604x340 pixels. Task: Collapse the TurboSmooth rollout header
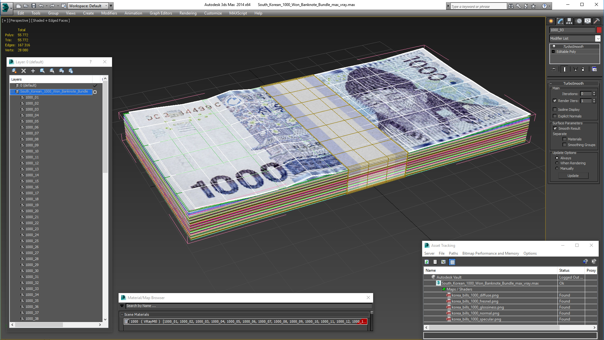click(x=573, y=83)
